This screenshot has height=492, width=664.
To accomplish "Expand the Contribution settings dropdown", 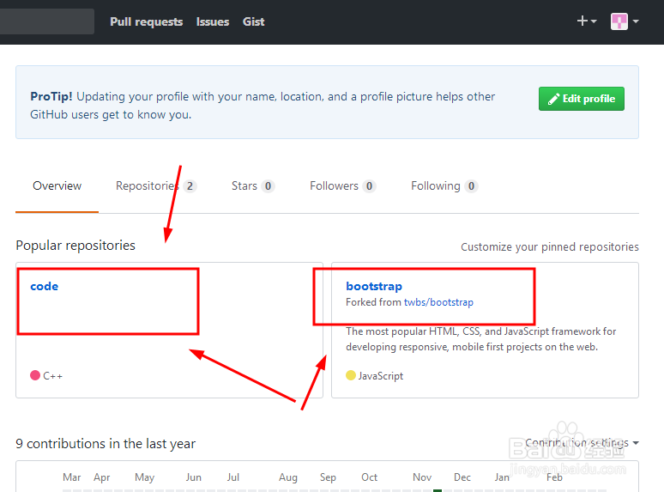I will pyautogui.click(x=582, y=442).
